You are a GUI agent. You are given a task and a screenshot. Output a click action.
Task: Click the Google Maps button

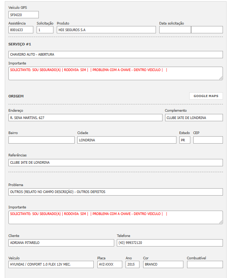click(x=206, y=96)
